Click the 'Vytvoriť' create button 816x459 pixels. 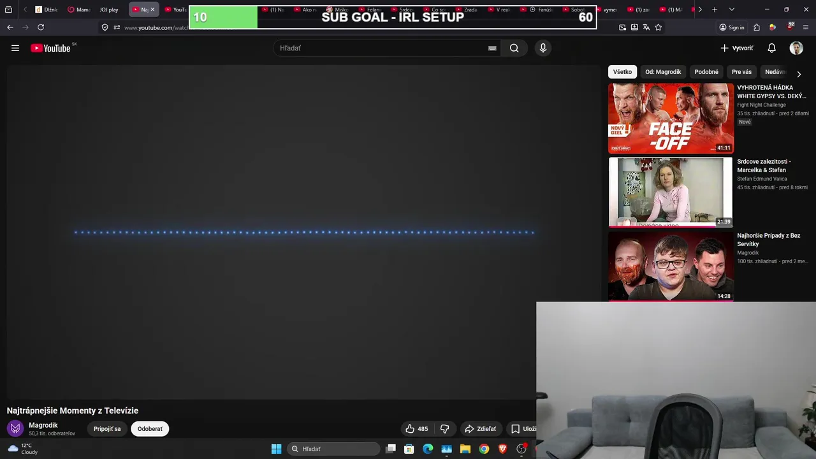pos(737,48)
